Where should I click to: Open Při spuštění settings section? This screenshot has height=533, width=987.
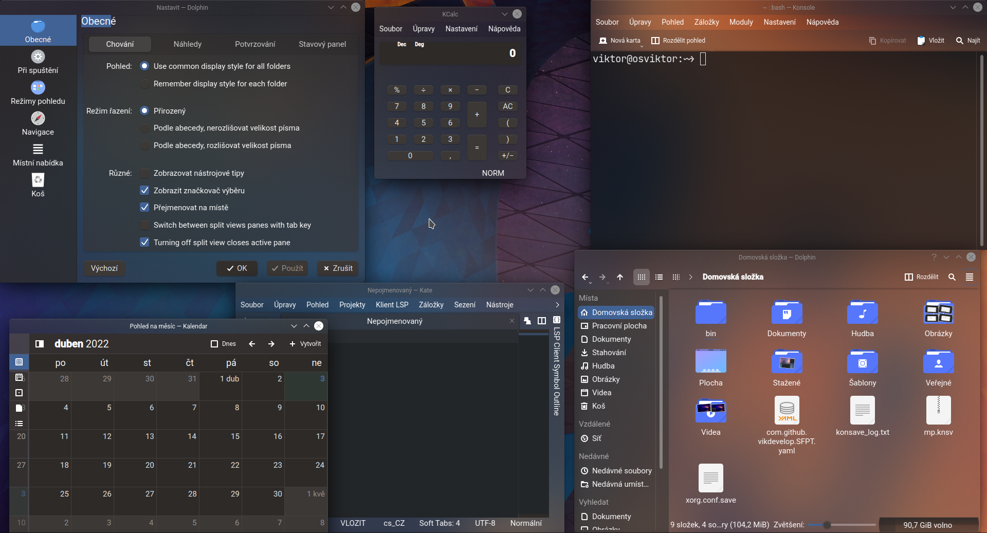[38, 62]
